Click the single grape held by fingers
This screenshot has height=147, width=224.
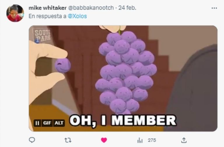point(63,65)
